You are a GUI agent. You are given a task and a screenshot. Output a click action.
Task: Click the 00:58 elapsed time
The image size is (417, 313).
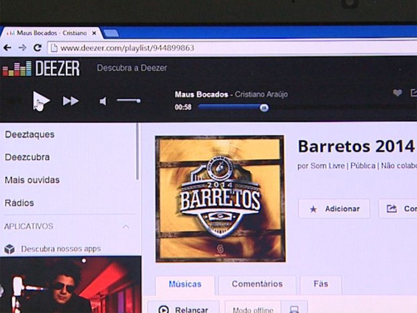click(183, 107)
